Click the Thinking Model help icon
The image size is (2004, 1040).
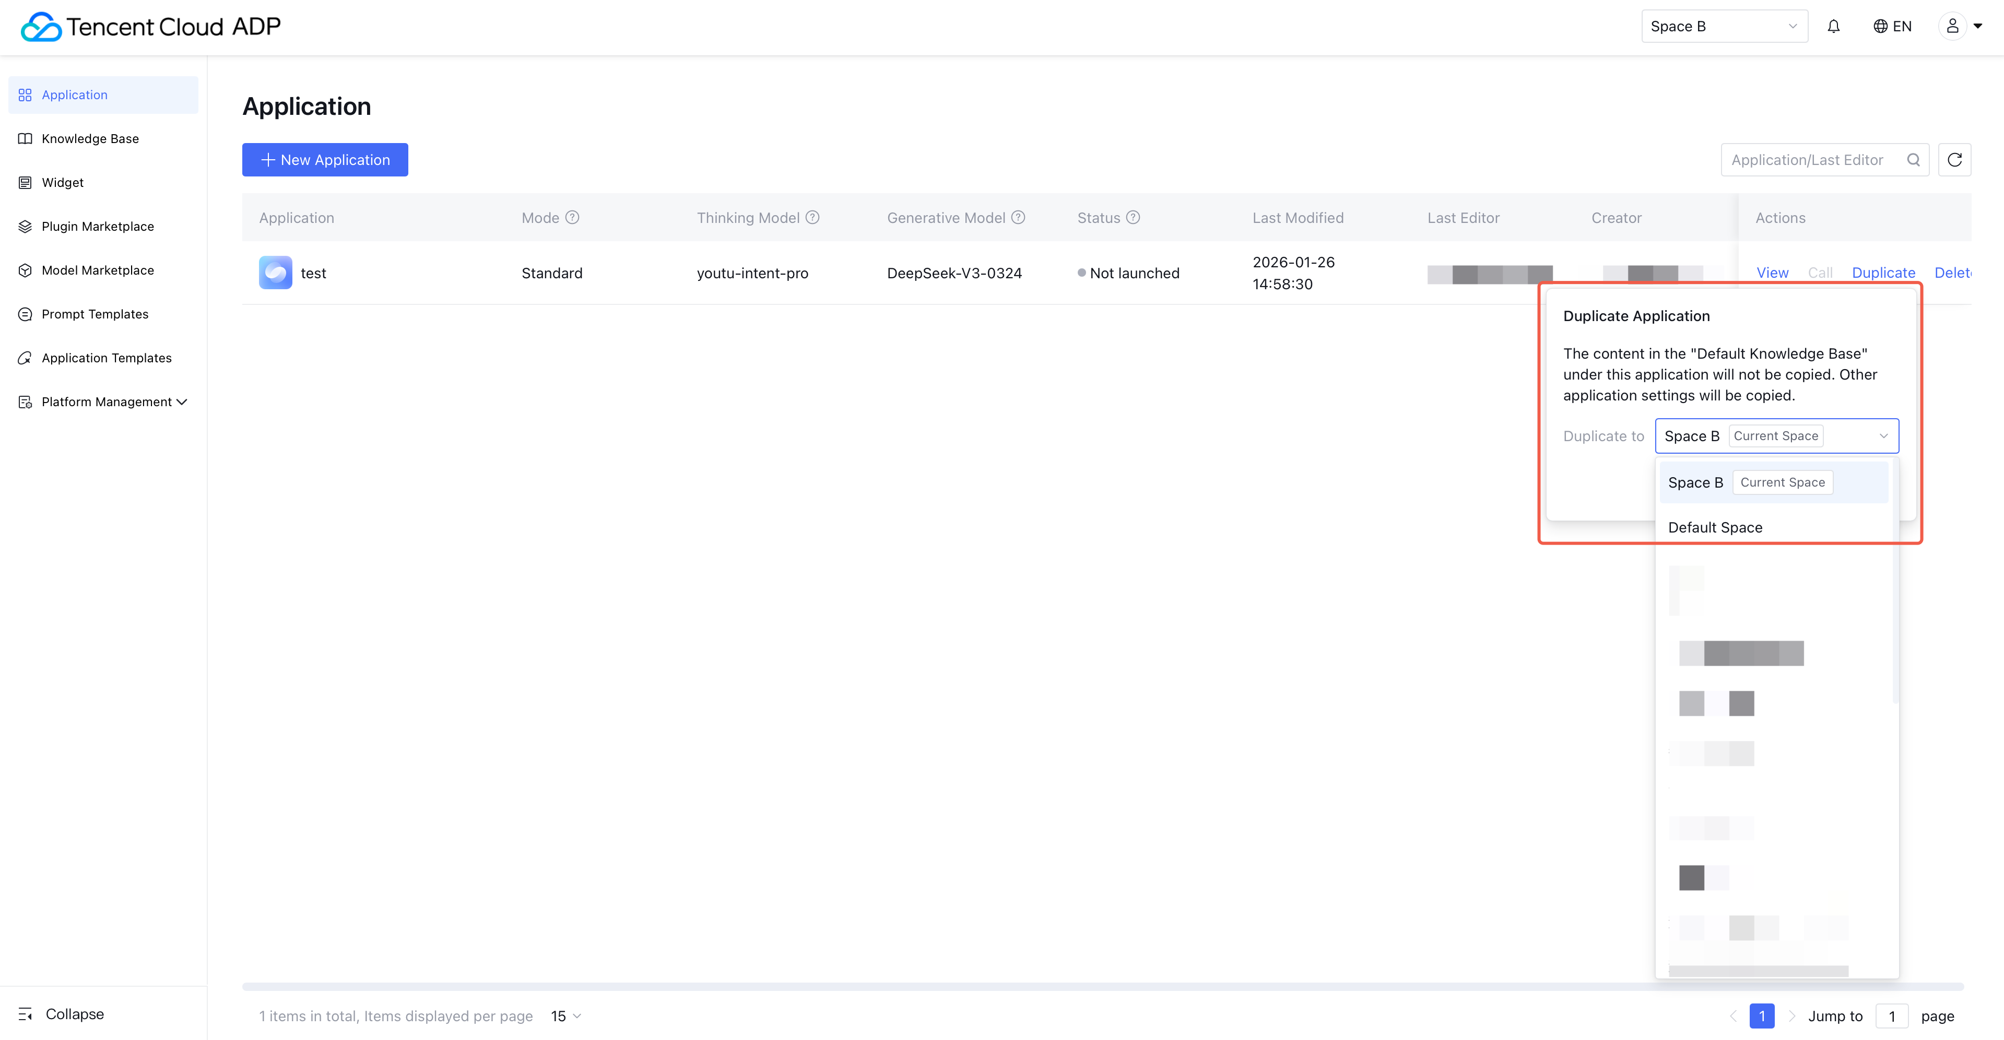pyautogui.click(x=812, y=218)
